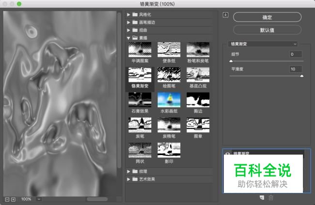Select the 基底凸现 filter thumbnail
The image size is (315, 205).
[x=198, y=75]
